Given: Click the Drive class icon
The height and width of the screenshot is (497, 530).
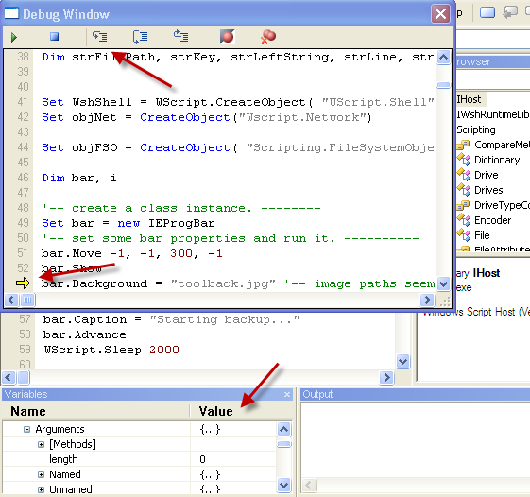Looking at the screenshot, I should tap(464, 175).
